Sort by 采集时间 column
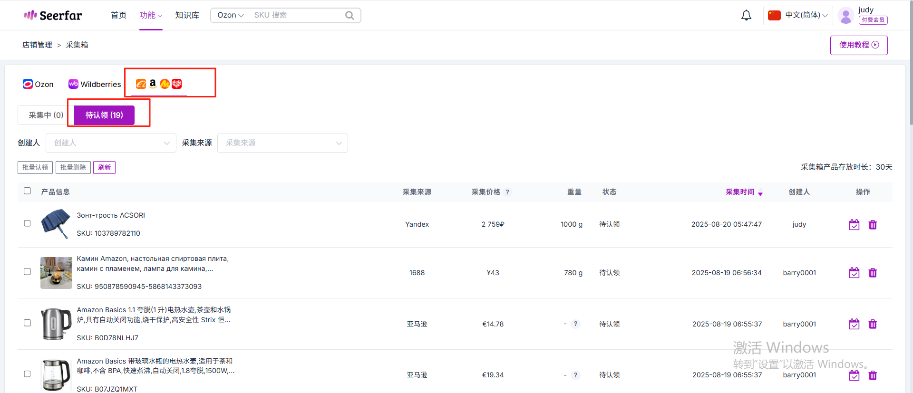The width and height of the screenshot is (913, 393). [x=744, y=192]
